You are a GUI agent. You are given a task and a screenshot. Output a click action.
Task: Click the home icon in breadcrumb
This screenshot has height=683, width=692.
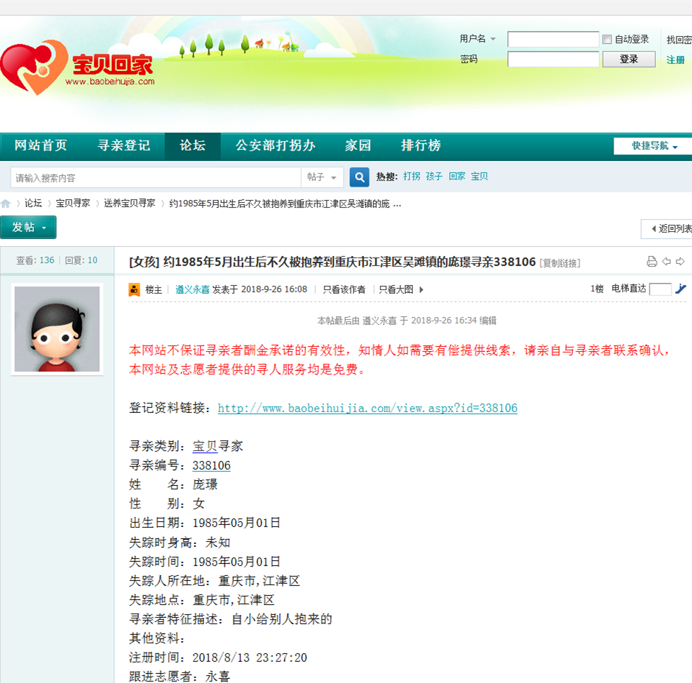6,204
